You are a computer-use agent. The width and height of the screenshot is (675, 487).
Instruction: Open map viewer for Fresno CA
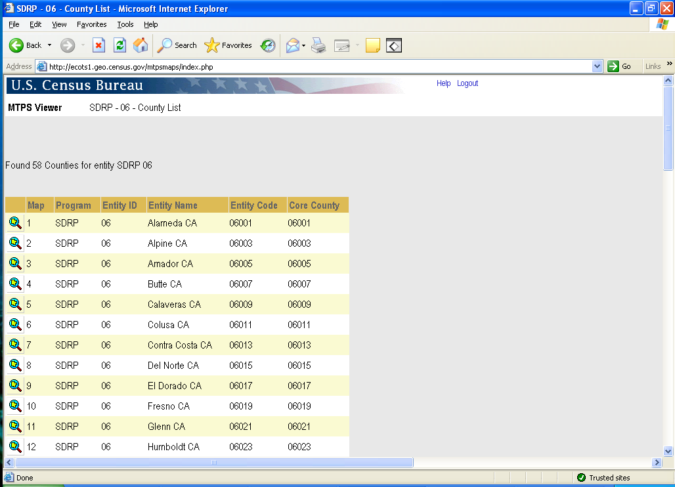(16, 406)
